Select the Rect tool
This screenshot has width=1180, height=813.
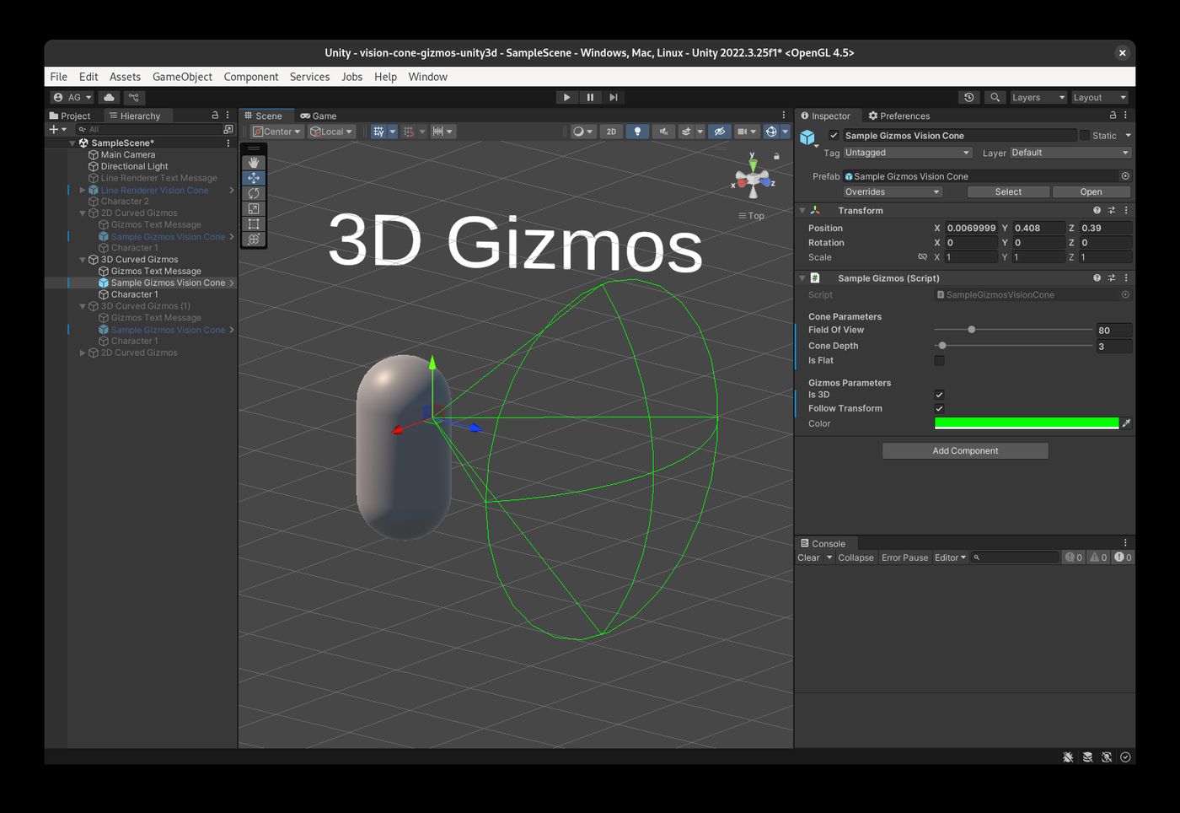point(254,223)
